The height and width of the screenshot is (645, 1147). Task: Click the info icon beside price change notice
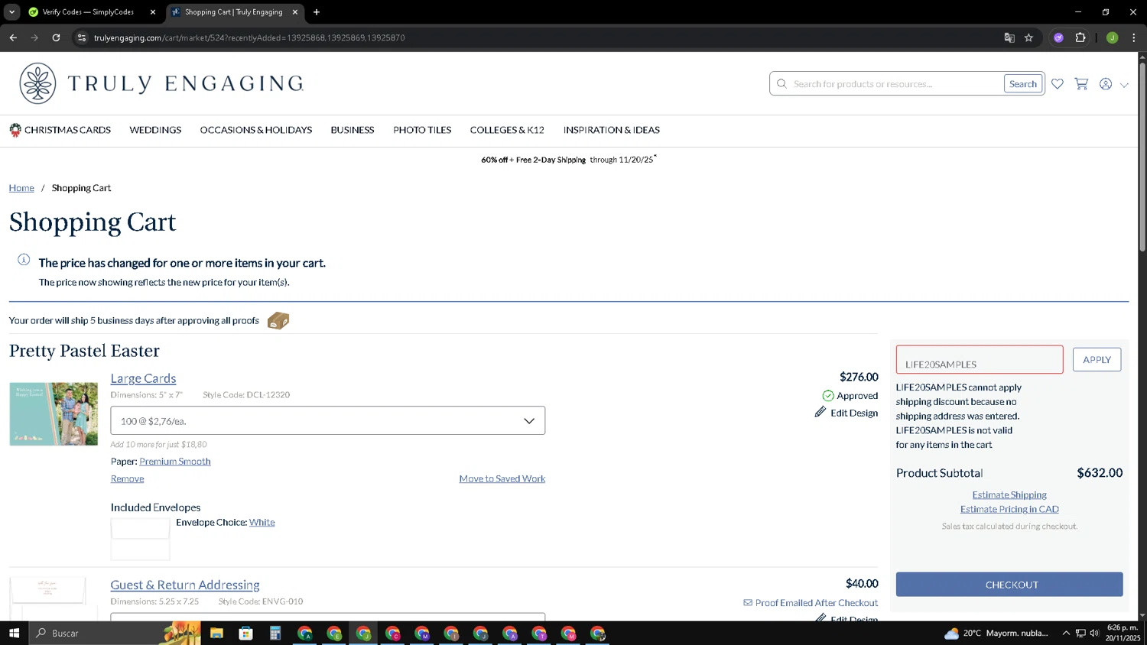click(x=24, y=260)
